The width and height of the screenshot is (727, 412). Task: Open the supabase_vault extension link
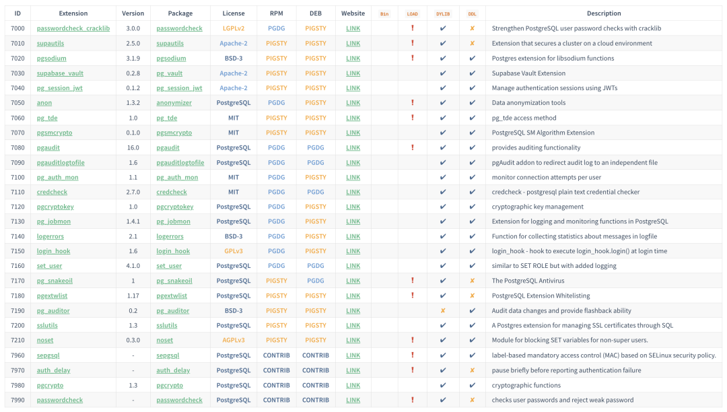click(61, 73)
